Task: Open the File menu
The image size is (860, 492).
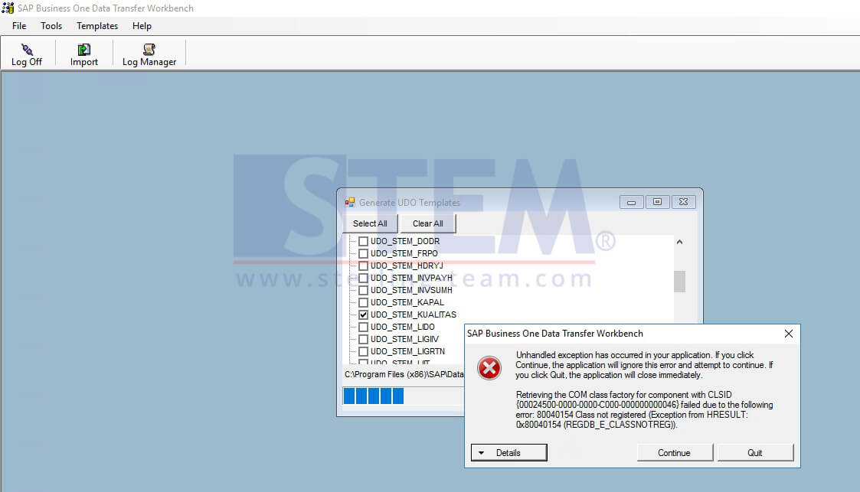Action: tap(19, 26)
